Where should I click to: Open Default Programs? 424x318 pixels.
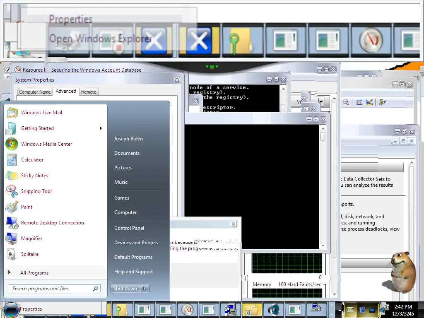pos(133,257)
